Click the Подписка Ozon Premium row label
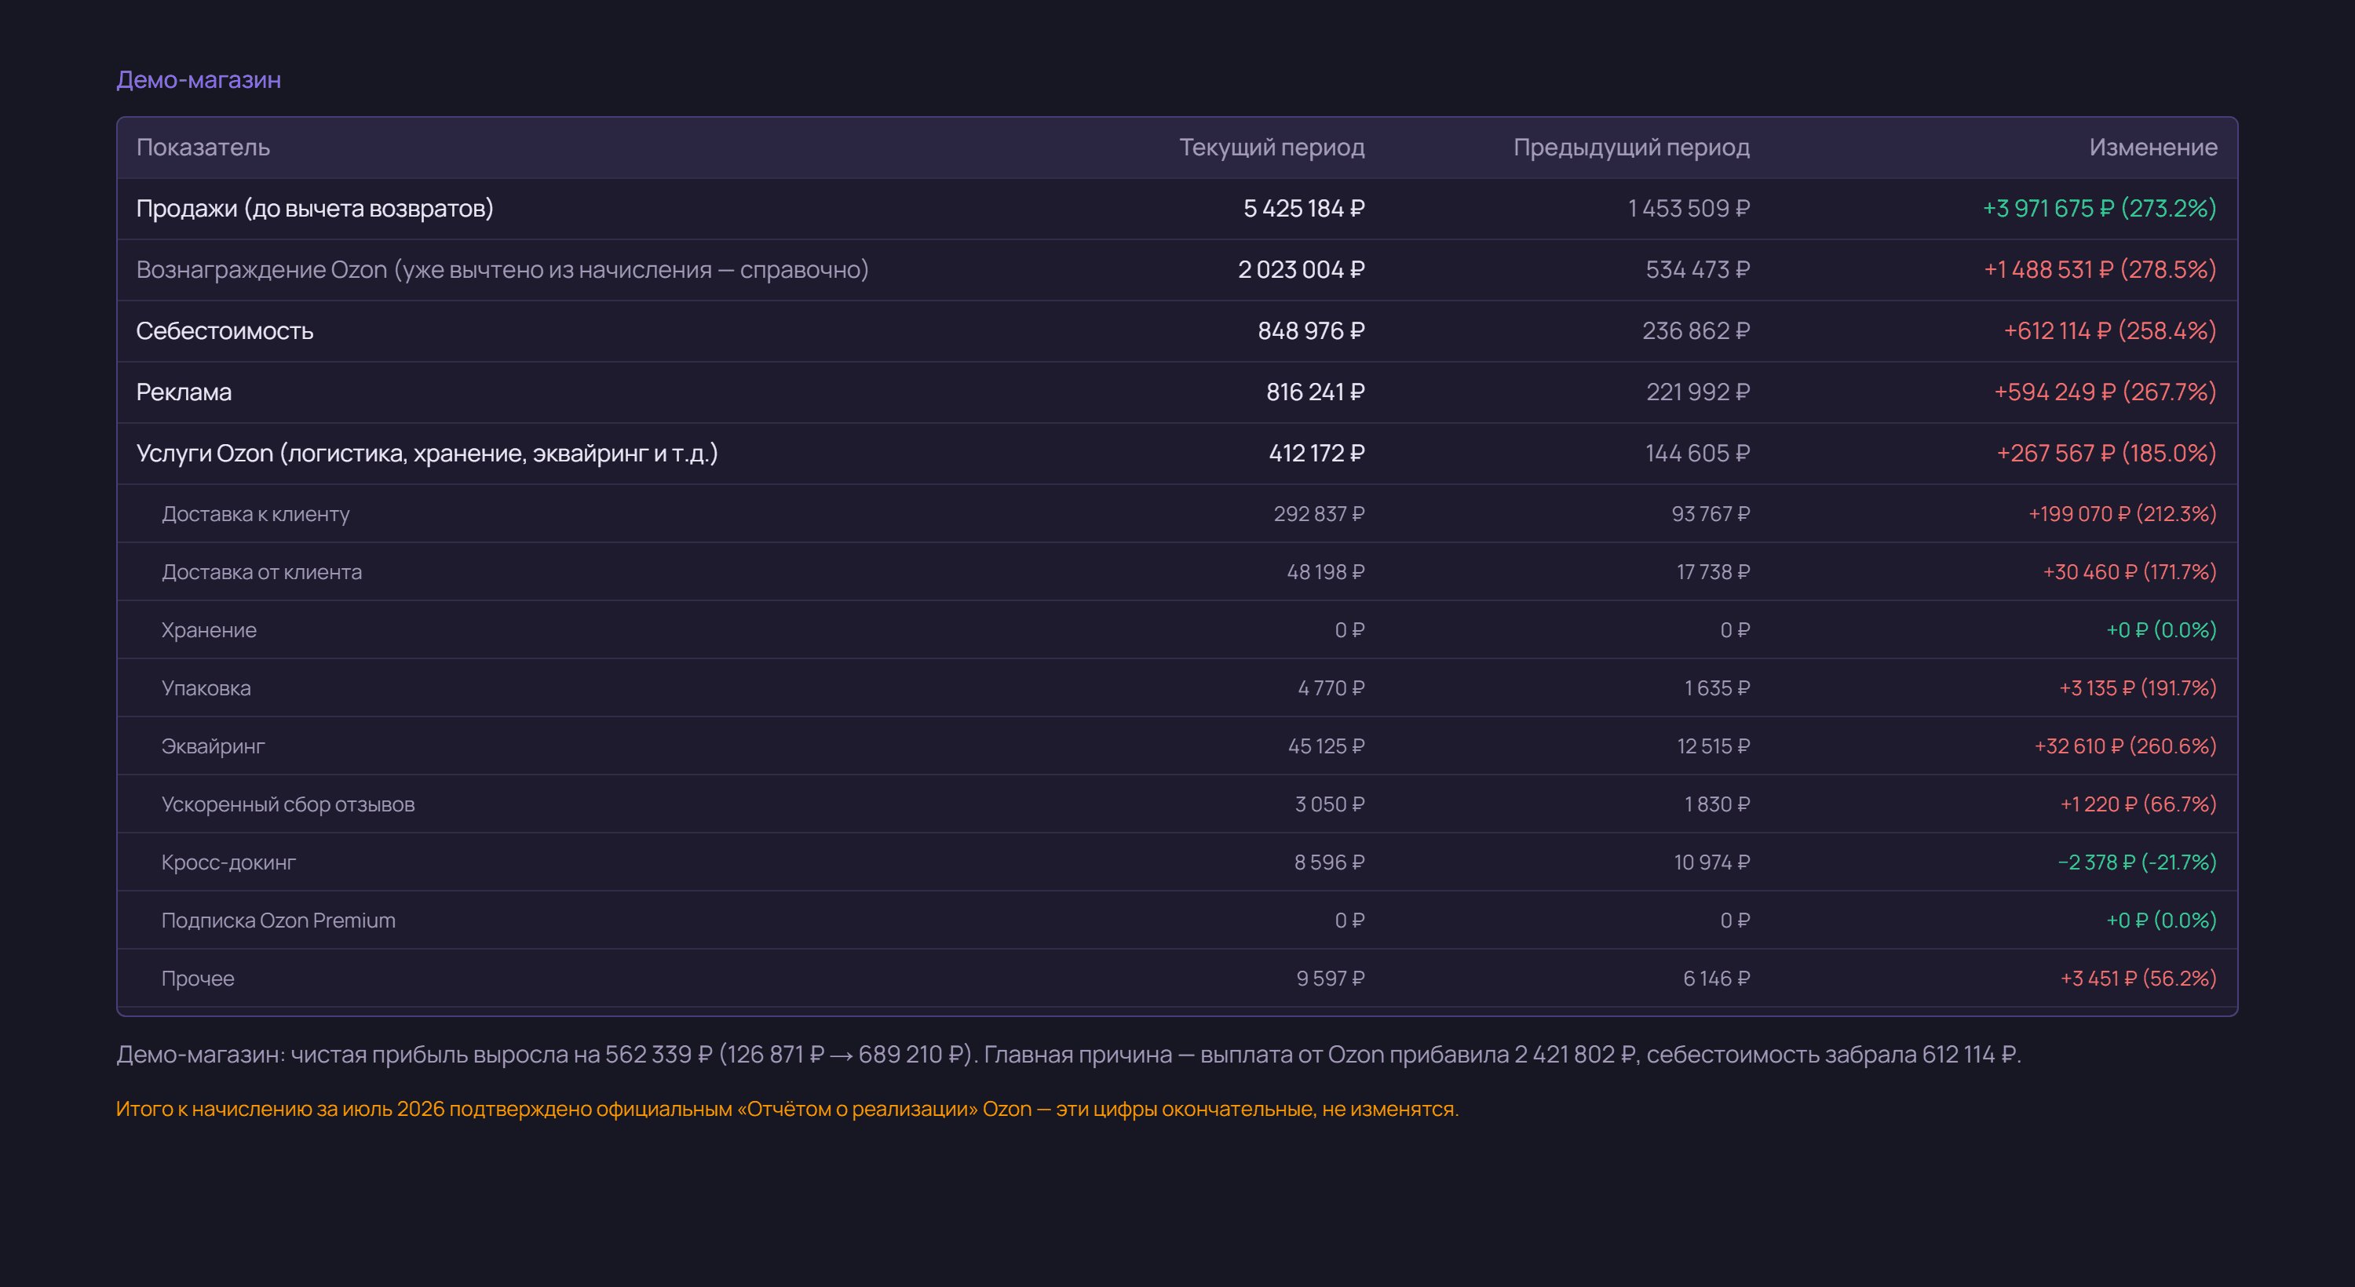 click(x=278, y=921)
